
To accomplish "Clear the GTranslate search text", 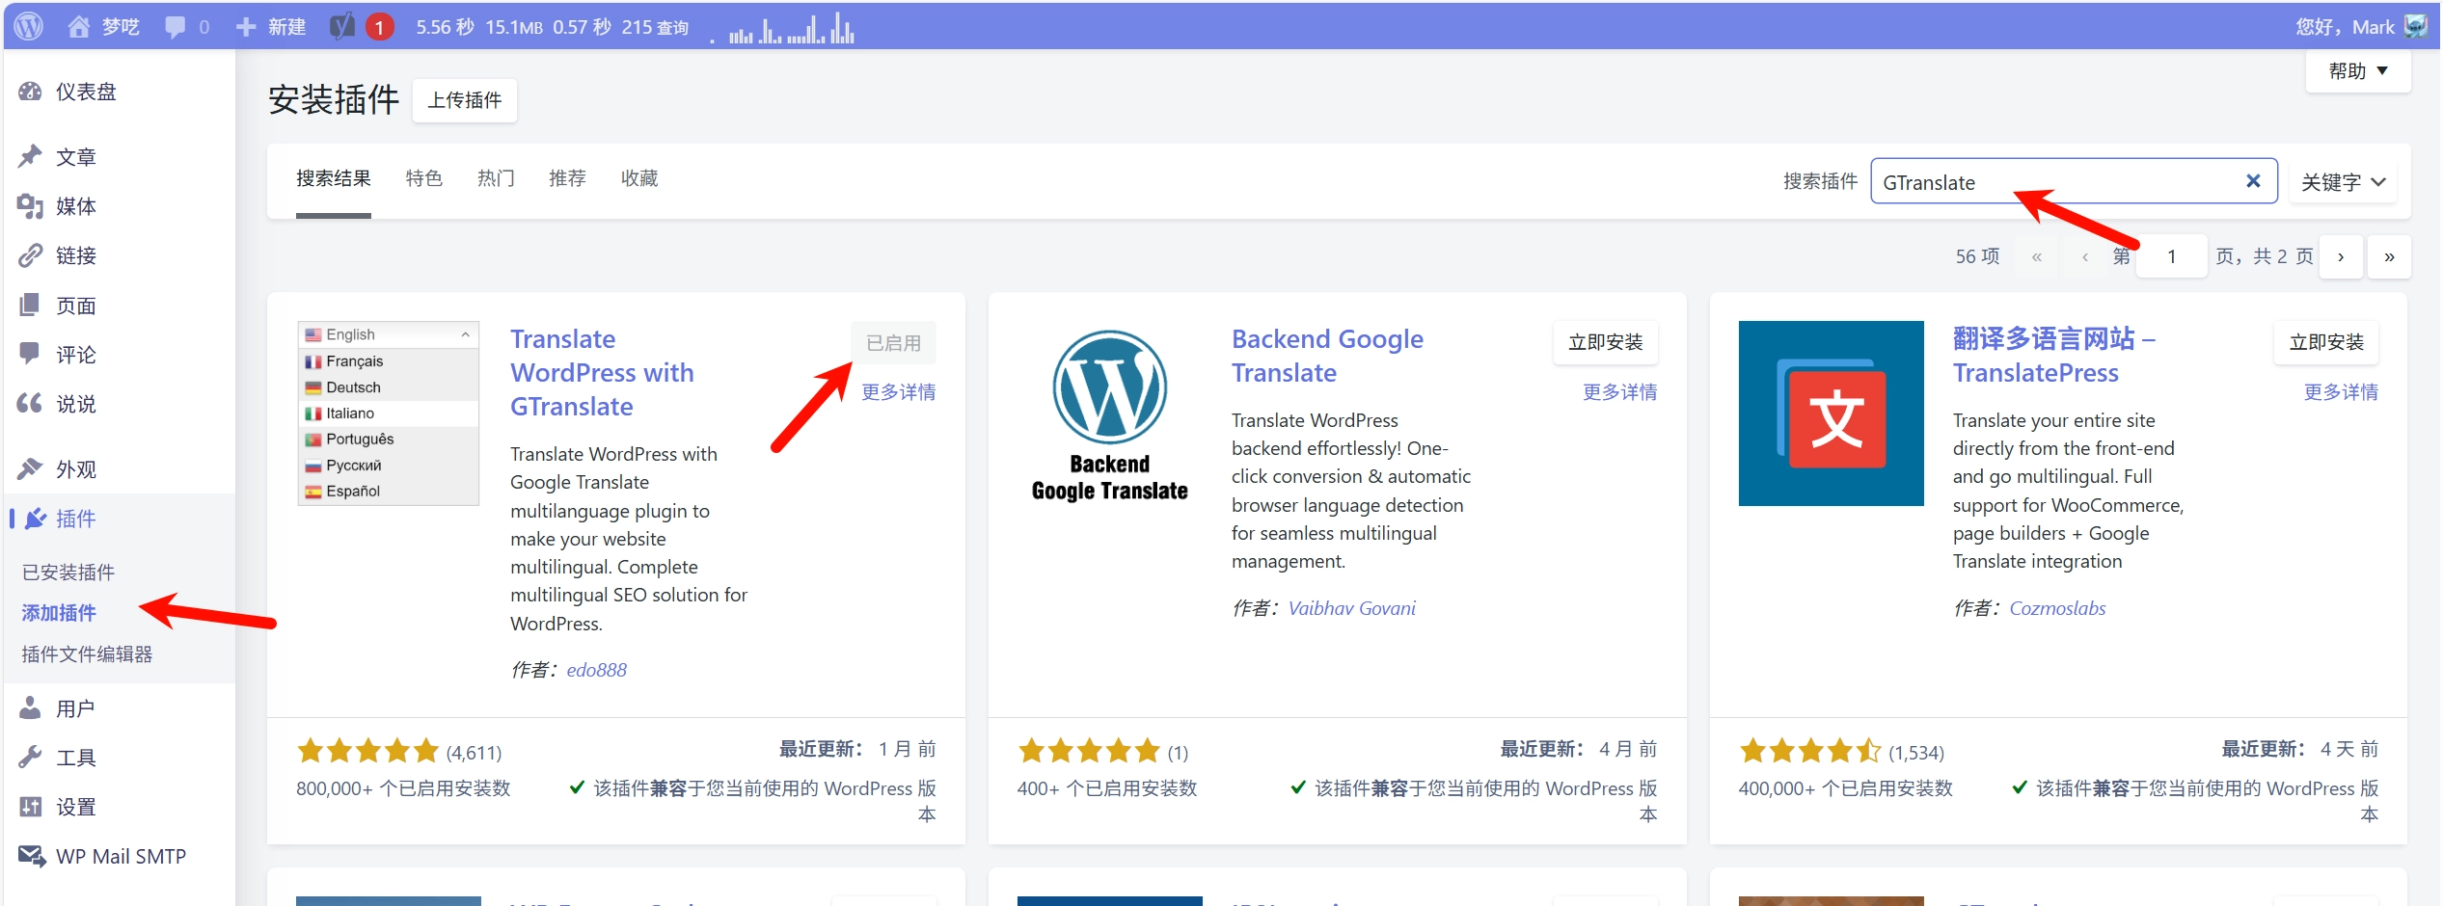I will (2253, 181).
